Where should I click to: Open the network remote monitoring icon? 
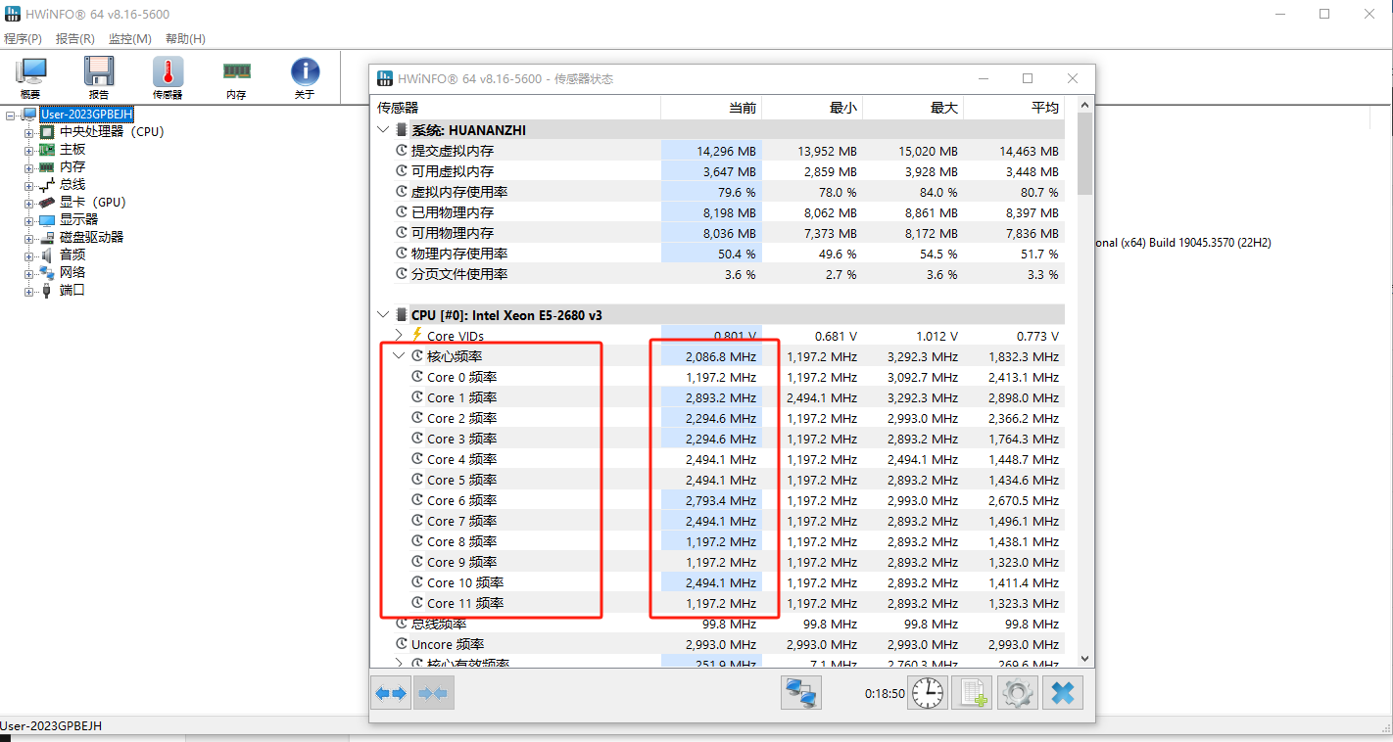(800, 693)
